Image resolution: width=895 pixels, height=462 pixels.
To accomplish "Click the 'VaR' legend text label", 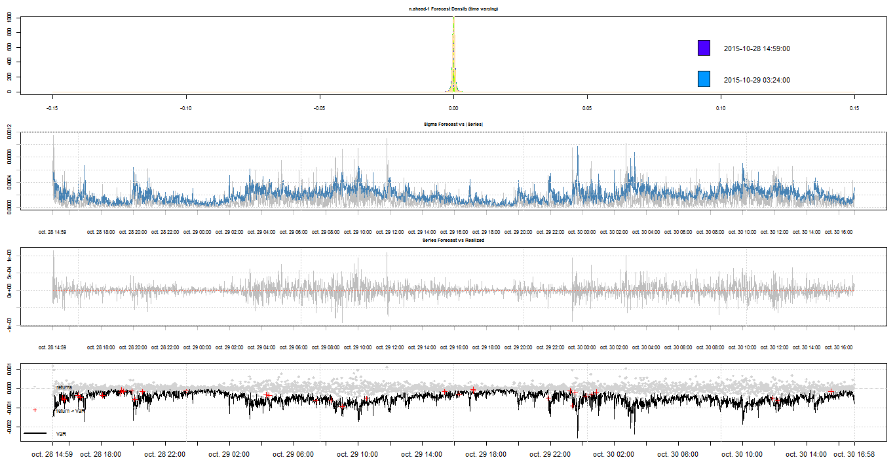I will (x=61, y=434).
